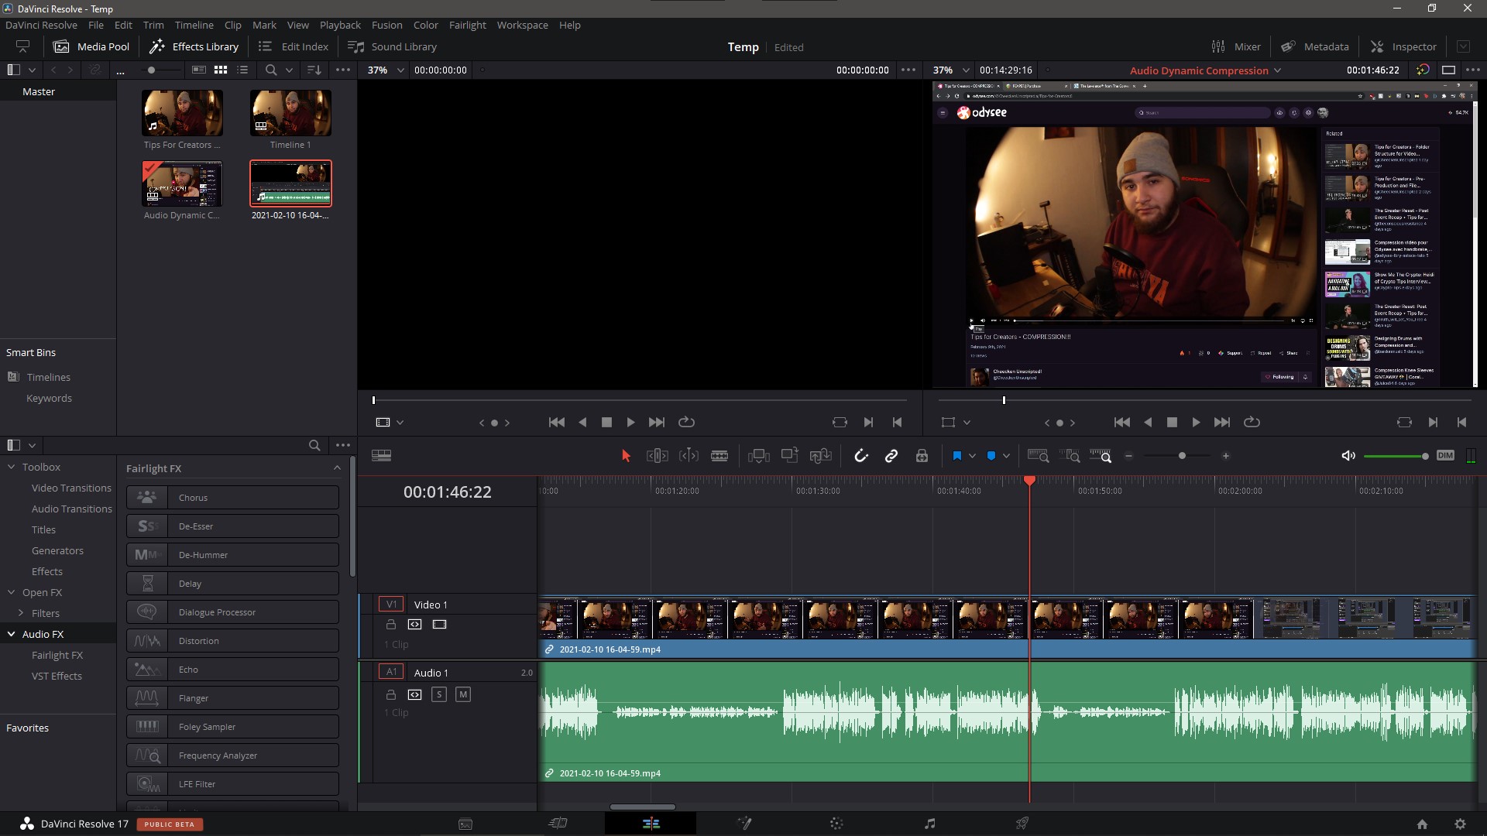Open the Audio Dynamic Compression timeline dropdown
The image size is (1487, 836).
pos(1277,70)
